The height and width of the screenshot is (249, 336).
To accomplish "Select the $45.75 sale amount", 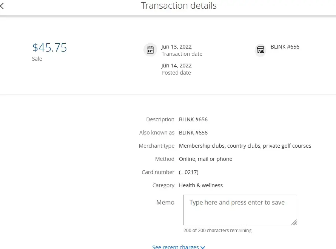I will (49, 48).
